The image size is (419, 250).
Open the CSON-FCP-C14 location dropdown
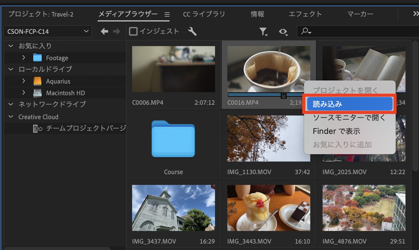[48, 31]
